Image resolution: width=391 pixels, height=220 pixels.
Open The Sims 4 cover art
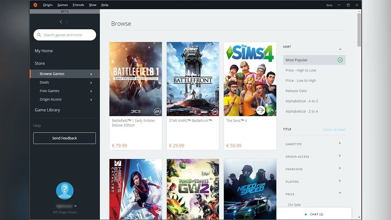[x=250, y=79]
